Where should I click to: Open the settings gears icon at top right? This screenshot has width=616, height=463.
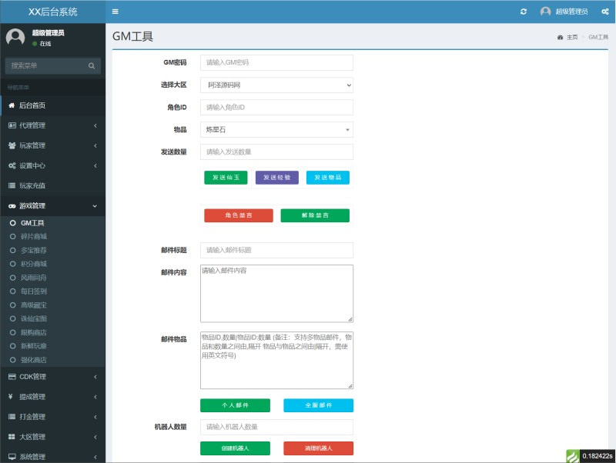click(604, 12)
